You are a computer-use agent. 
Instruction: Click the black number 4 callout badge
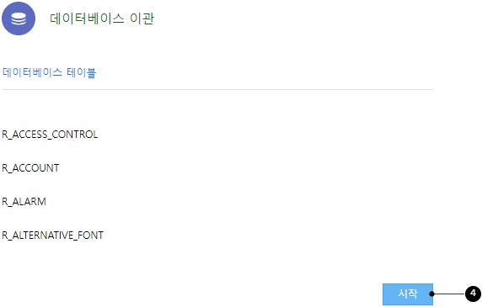[473, 294]
